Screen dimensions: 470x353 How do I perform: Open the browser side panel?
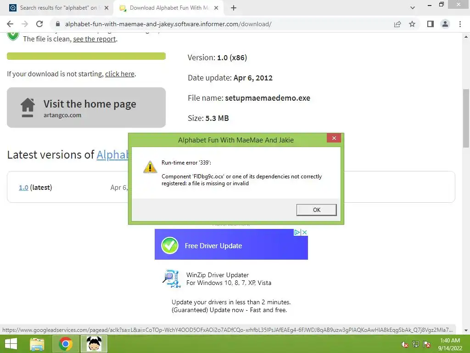click(x=431, y=24)
